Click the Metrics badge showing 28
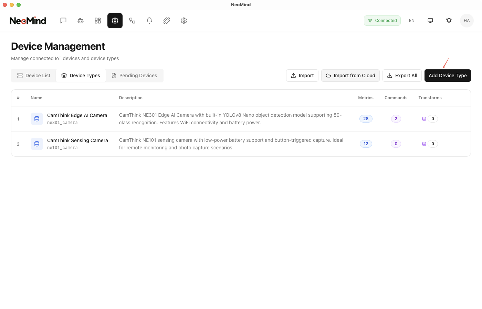Viewport: 482px width, 309px height. tap(366, 118)
